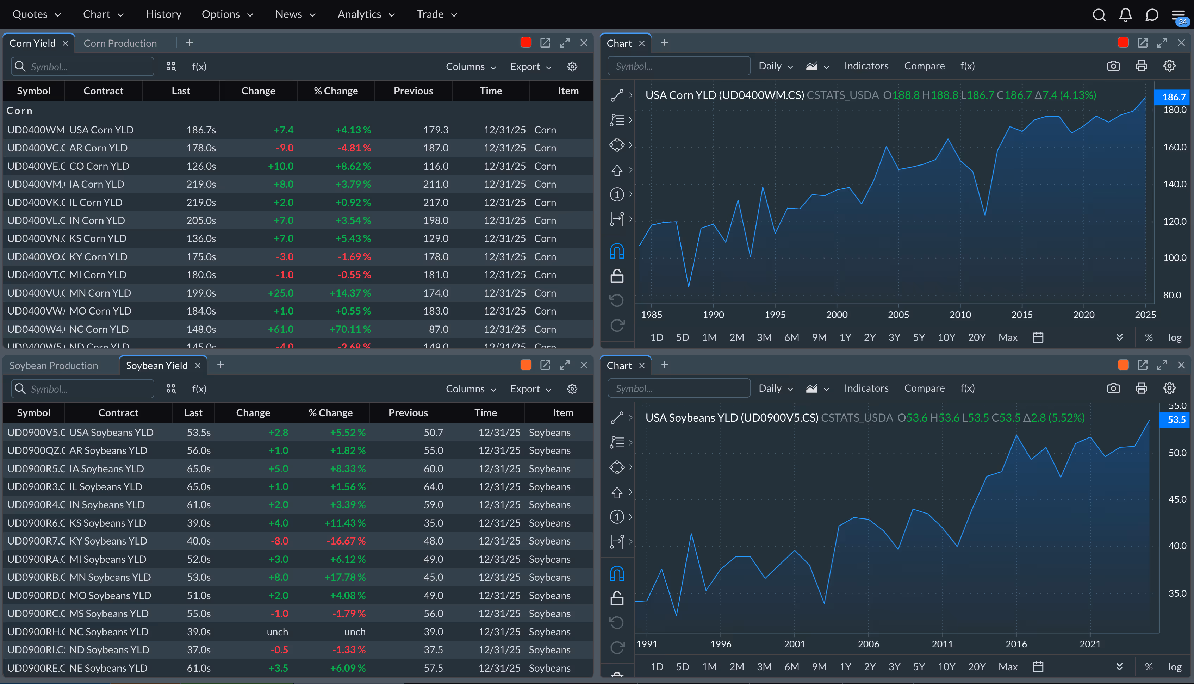Take a snapshot of the Corn chart

coord(1114,66)
